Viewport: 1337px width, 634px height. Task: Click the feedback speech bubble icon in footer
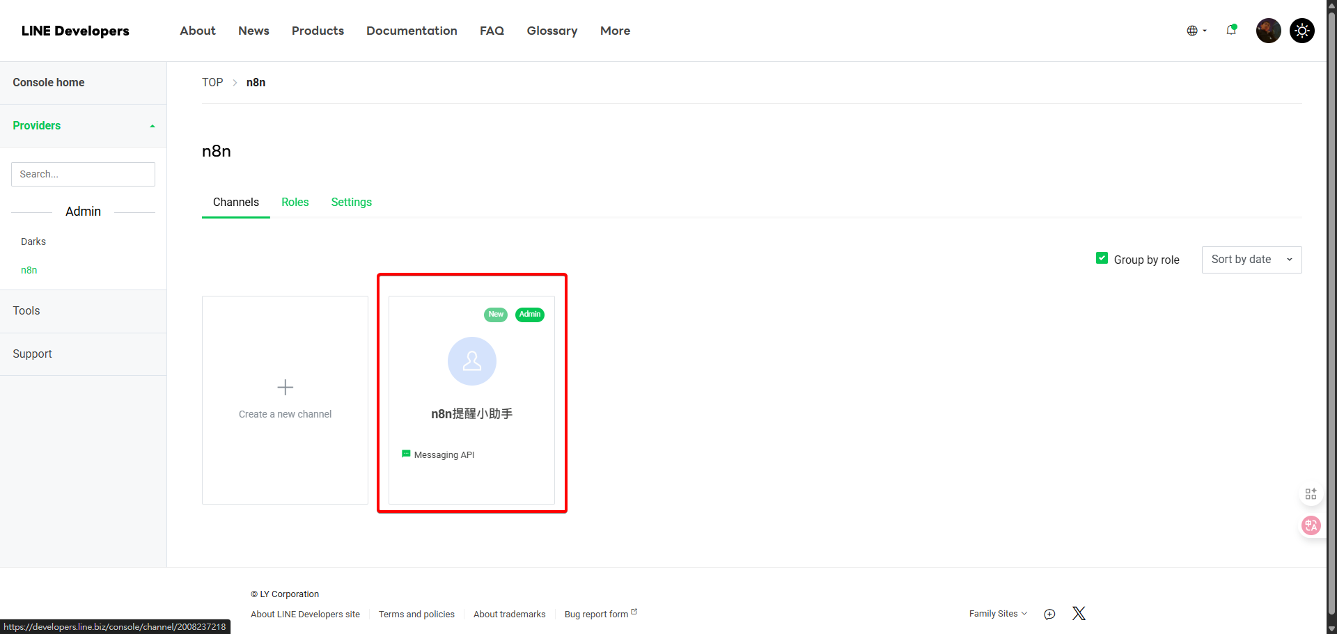click(x=1049, y=615)
